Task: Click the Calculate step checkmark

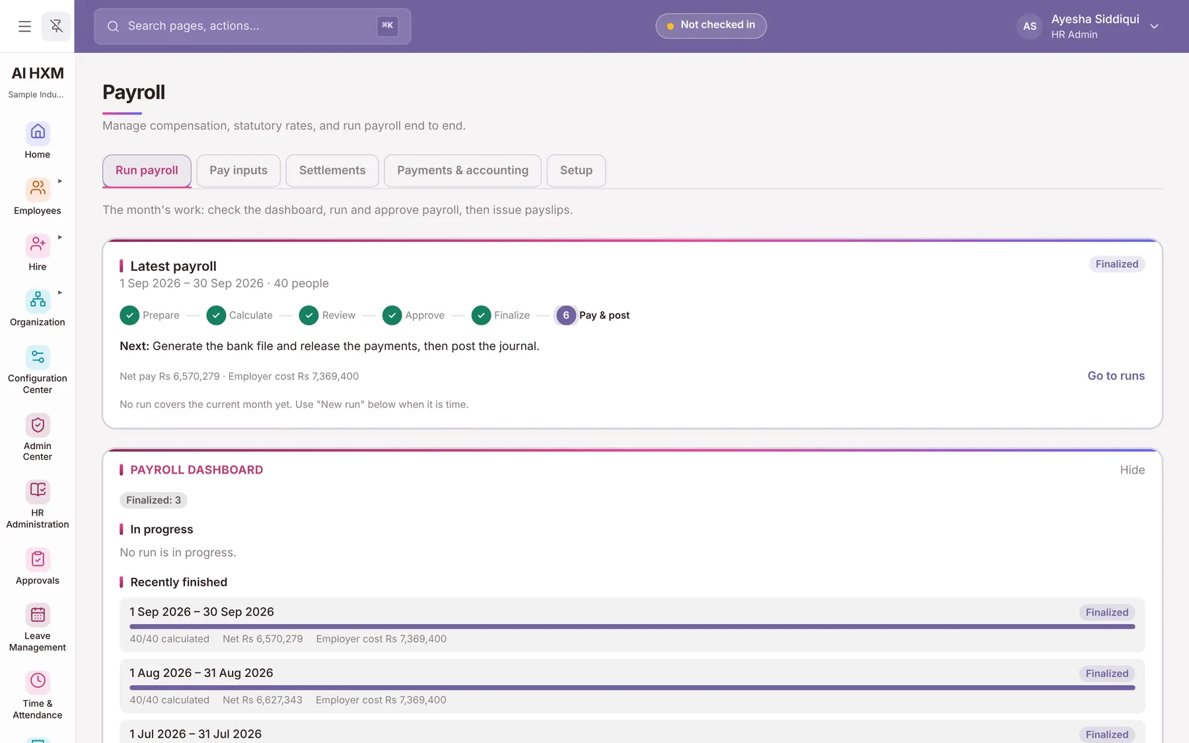Action: coord(216,316)
